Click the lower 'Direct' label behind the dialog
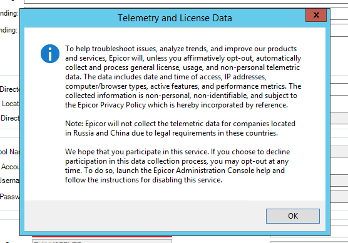348x243 pixels. pos(10,118)
